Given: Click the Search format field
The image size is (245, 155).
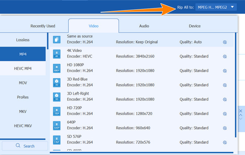Looking at the screenshot, I should coord(25,146).
